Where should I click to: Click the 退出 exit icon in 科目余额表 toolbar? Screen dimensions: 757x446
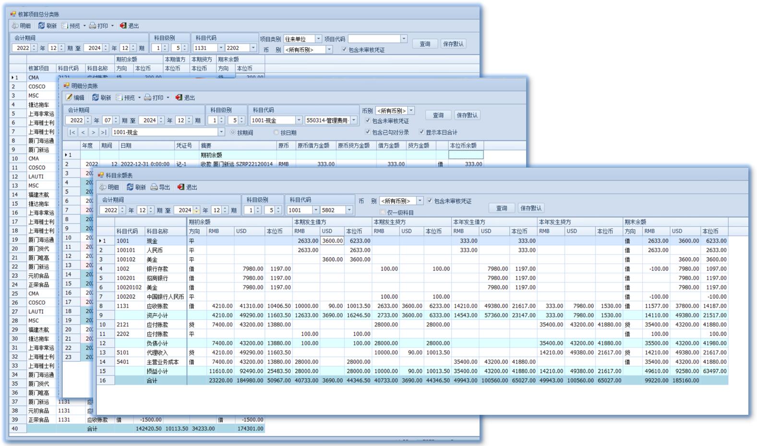[181, 187]
